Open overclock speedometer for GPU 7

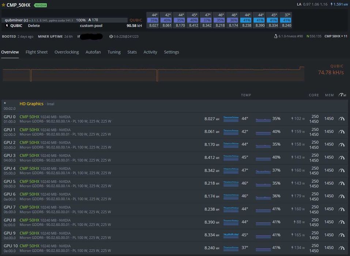(342, 209)
